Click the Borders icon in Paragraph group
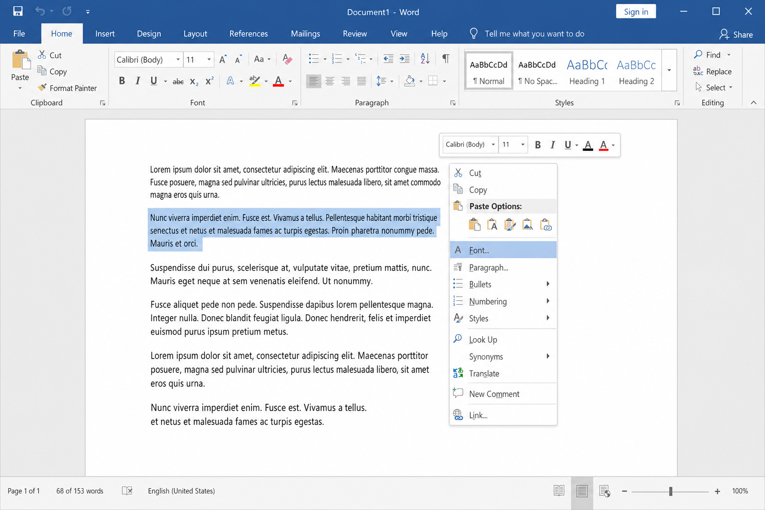 tap(433, 81)
